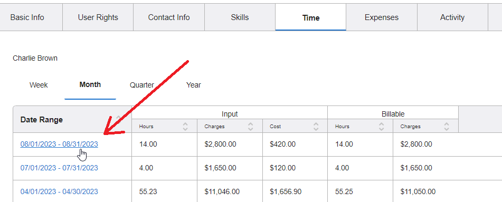This screenshot has width=502, height=202.
Task: Open the 07/01/2023 - 07/31/2023 date range
Action: click(59, 168)
